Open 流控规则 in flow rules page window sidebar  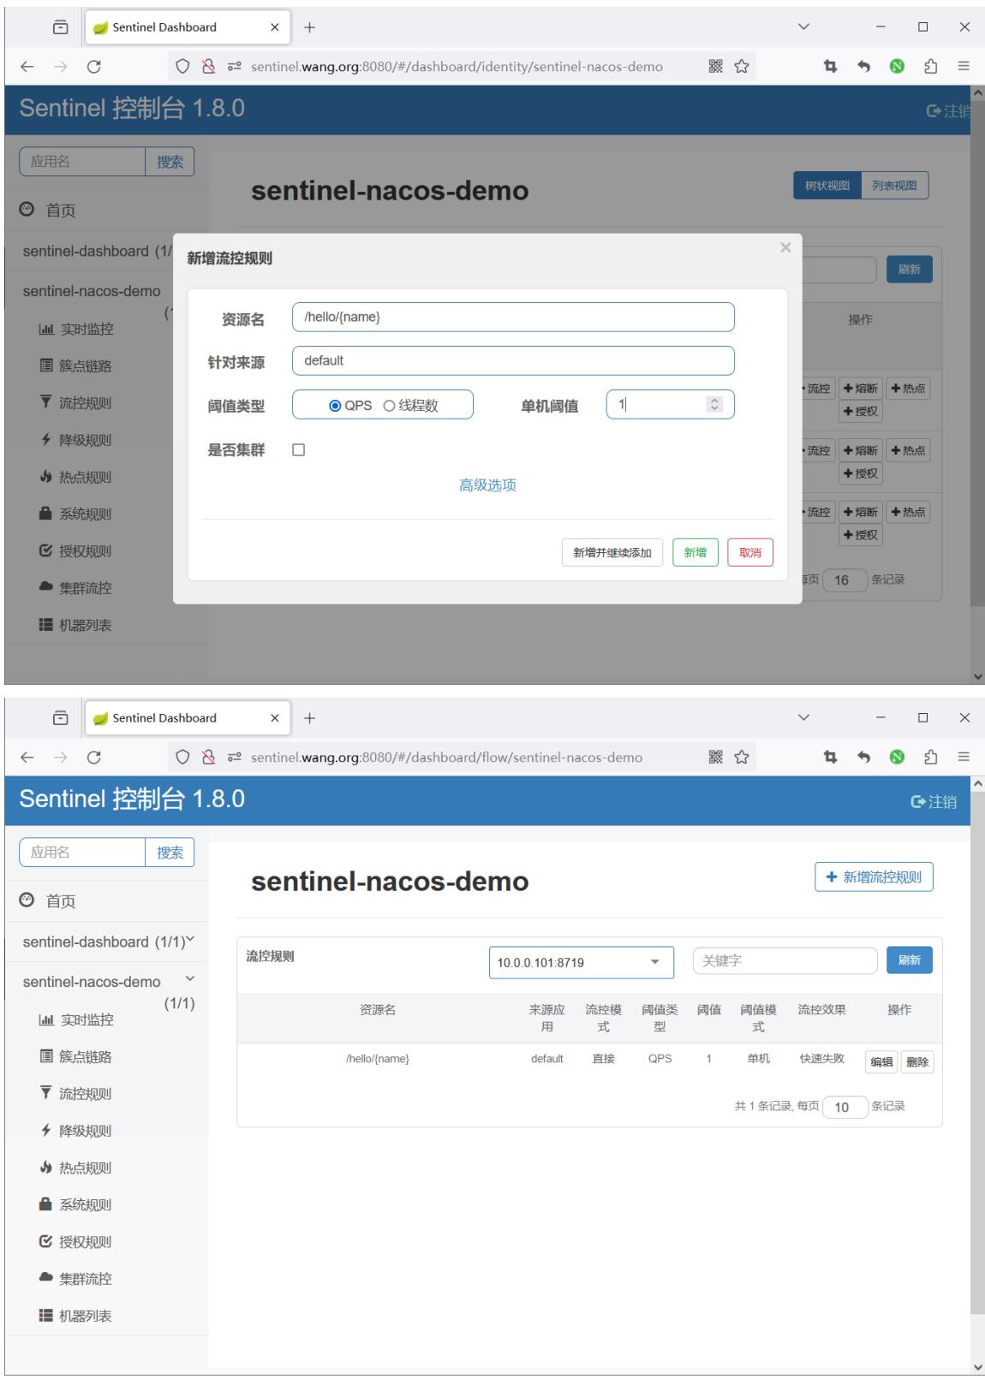click(x=75, y=1093)
